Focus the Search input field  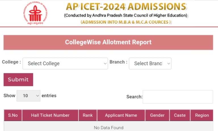[178, 97]
